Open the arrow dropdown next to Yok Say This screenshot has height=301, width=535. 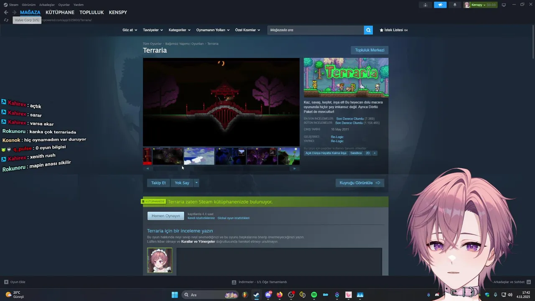coord(196,183)
